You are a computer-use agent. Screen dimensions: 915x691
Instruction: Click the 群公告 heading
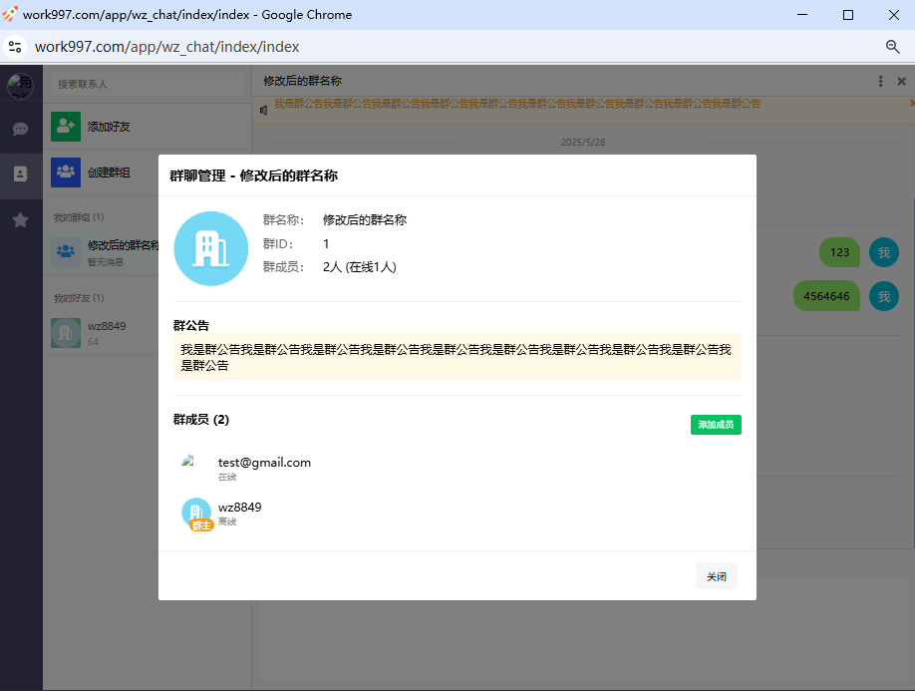(x=191, y=326)
